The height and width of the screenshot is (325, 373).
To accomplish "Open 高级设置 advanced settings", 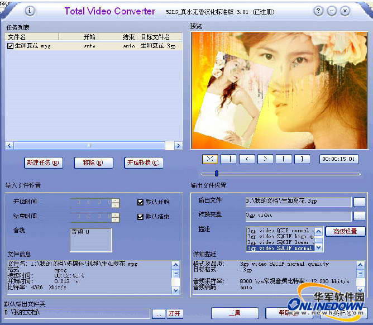I will pyautogui.click(x=345, y=231).
